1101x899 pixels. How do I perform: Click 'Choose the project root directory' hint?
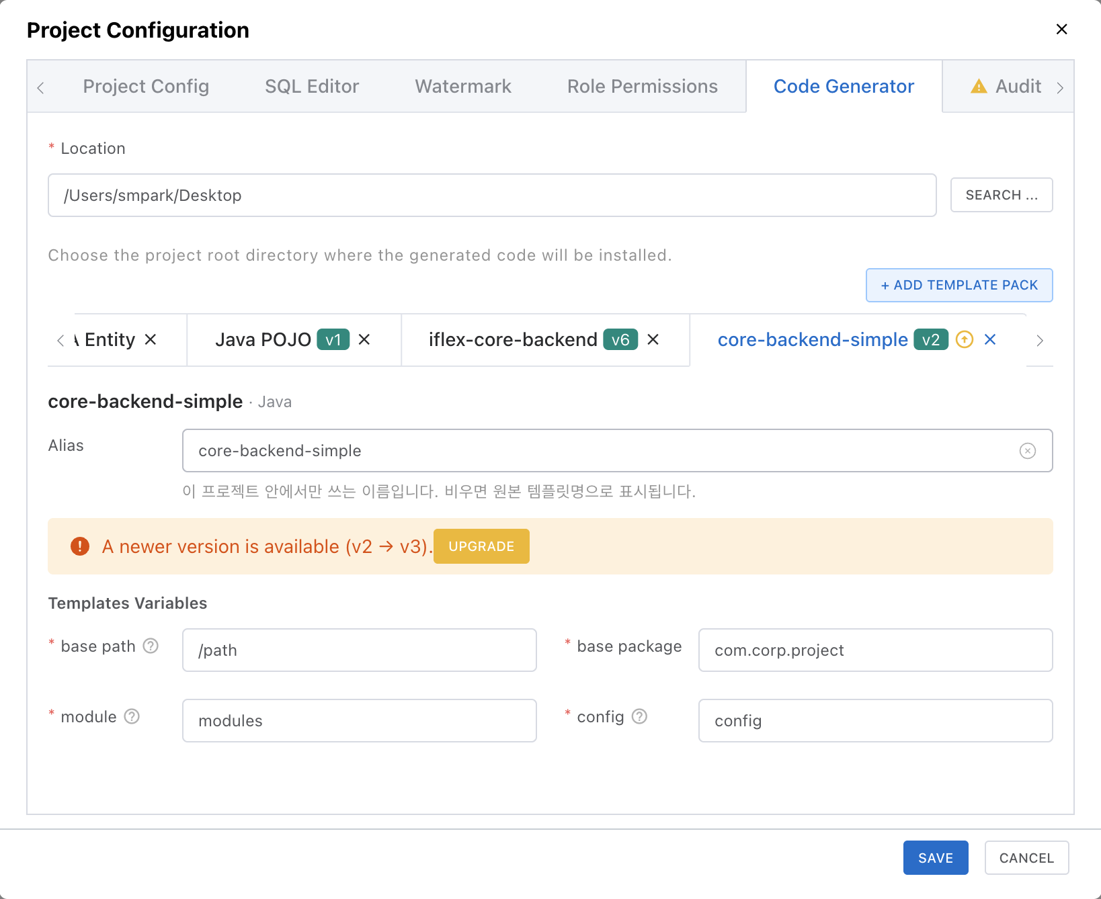point(360,255)
